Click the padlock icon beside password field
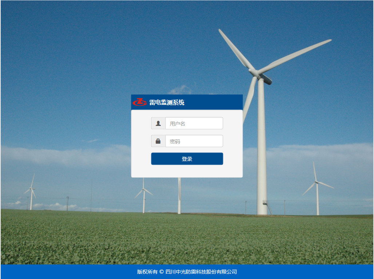This screenshot has width=374, height=279. (158, 141)
